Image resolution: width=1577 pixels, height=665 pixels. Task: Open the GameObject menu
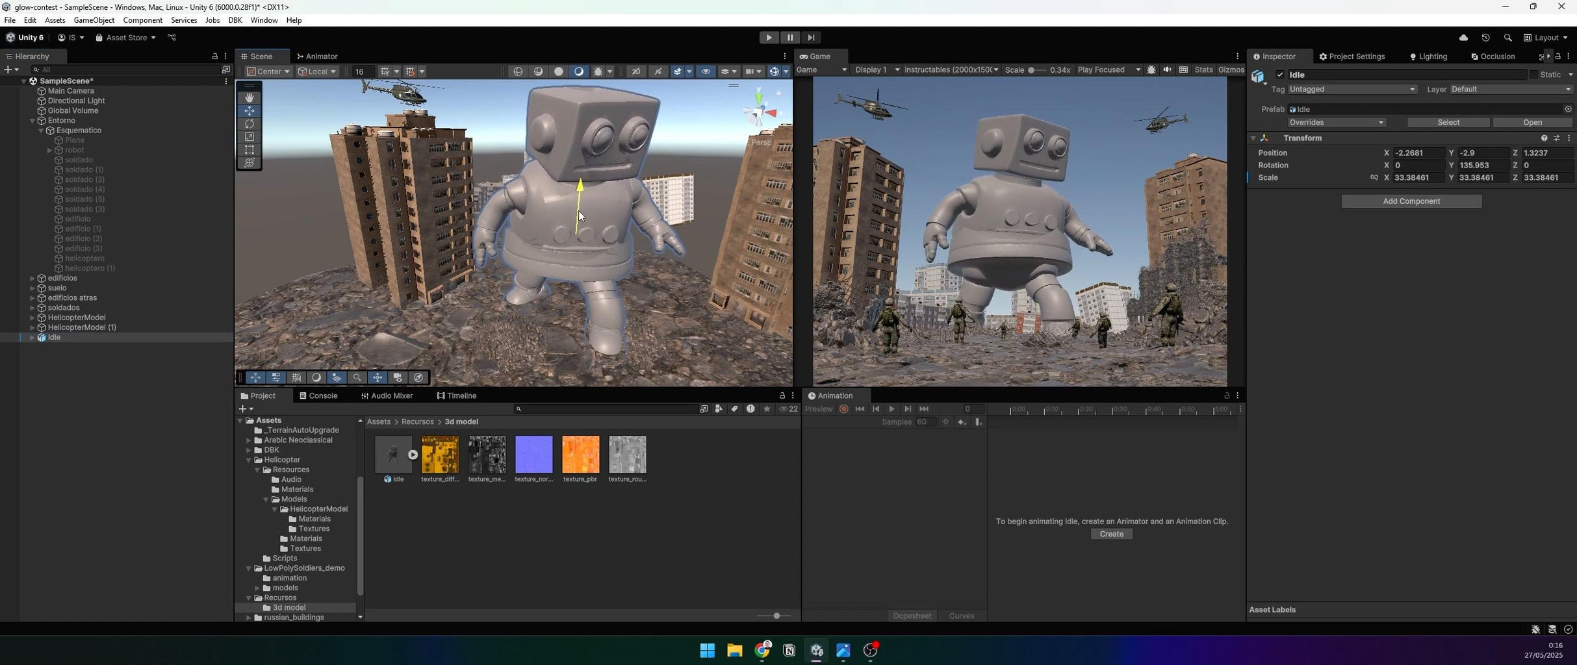coord(94,20)
